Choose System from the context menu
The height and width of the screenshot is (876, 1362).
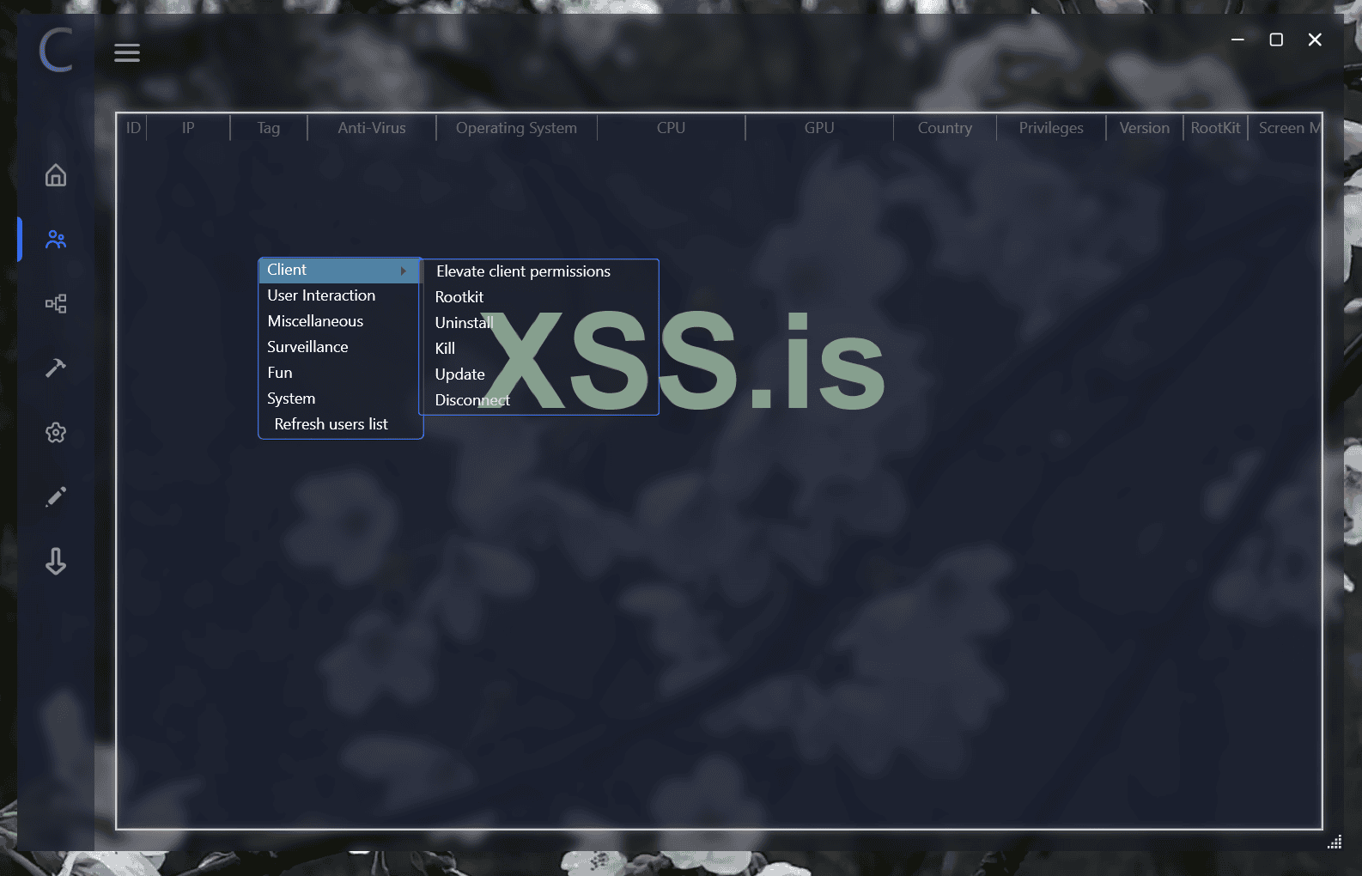pos(340,398)
